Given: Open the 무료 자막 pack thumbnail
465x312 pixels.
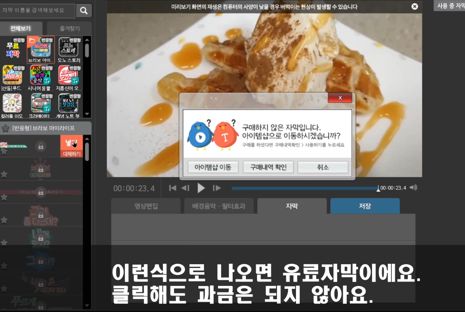Looking at the screenshot, I should 13,50.
